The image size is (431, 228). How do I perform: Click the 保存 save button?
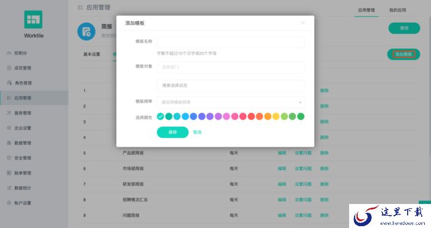172,132
